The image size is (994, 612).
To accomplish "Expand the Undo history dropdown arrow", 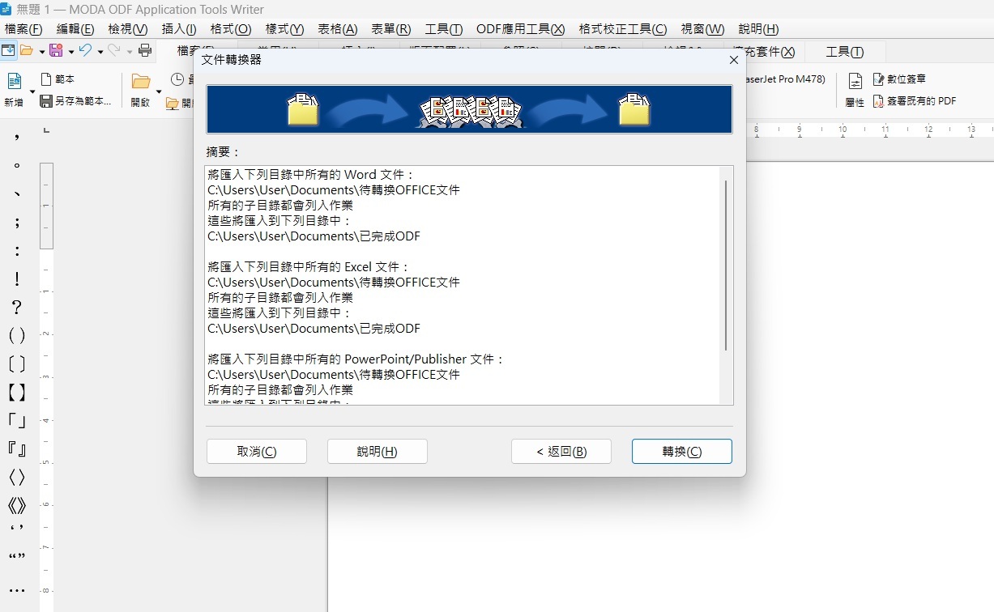I will pos(100,52).
